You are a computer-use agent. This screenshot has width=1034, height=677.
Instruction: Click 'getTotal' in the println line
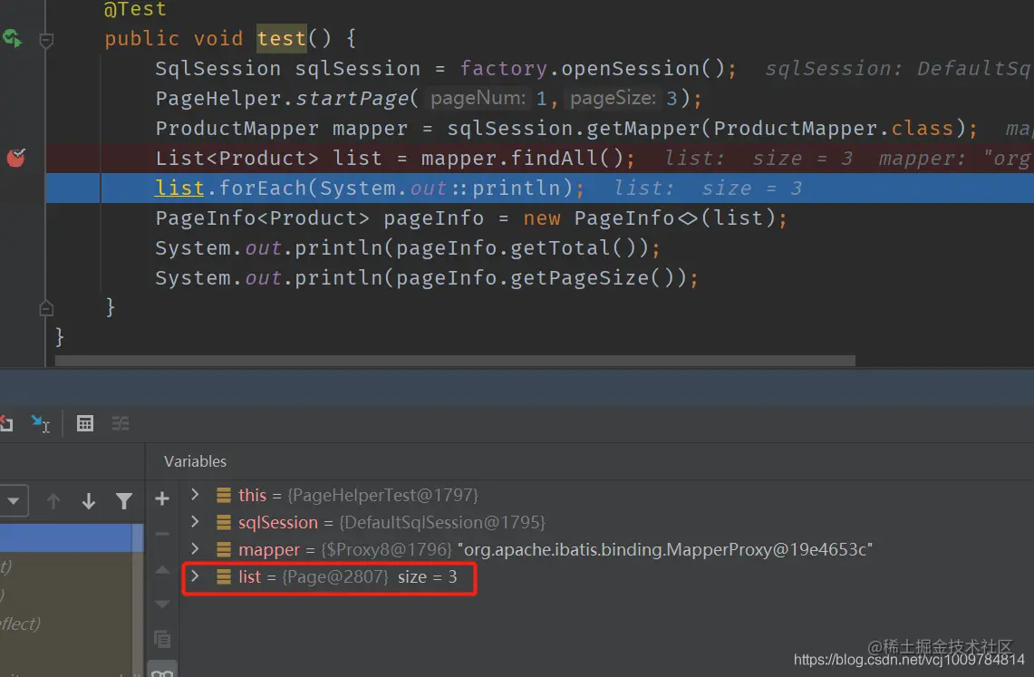point(561,247)
